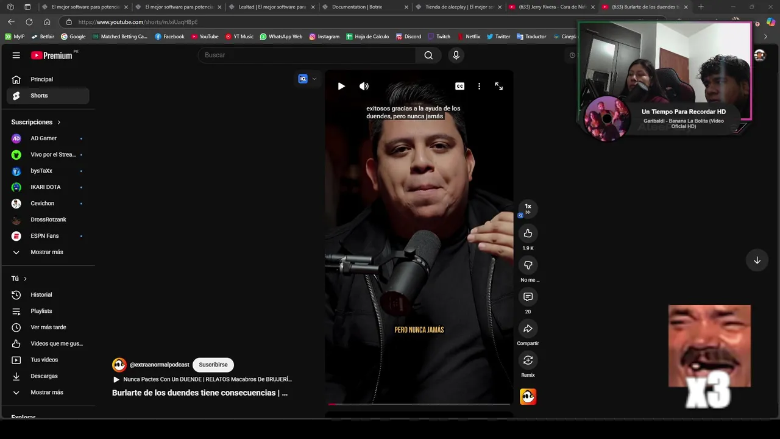Open Principal in the sidebar
This screenshot has width=780, height=439.
48,79
